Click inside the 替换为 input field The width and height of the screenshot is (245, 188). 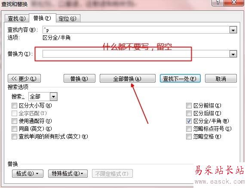point(136,54)
